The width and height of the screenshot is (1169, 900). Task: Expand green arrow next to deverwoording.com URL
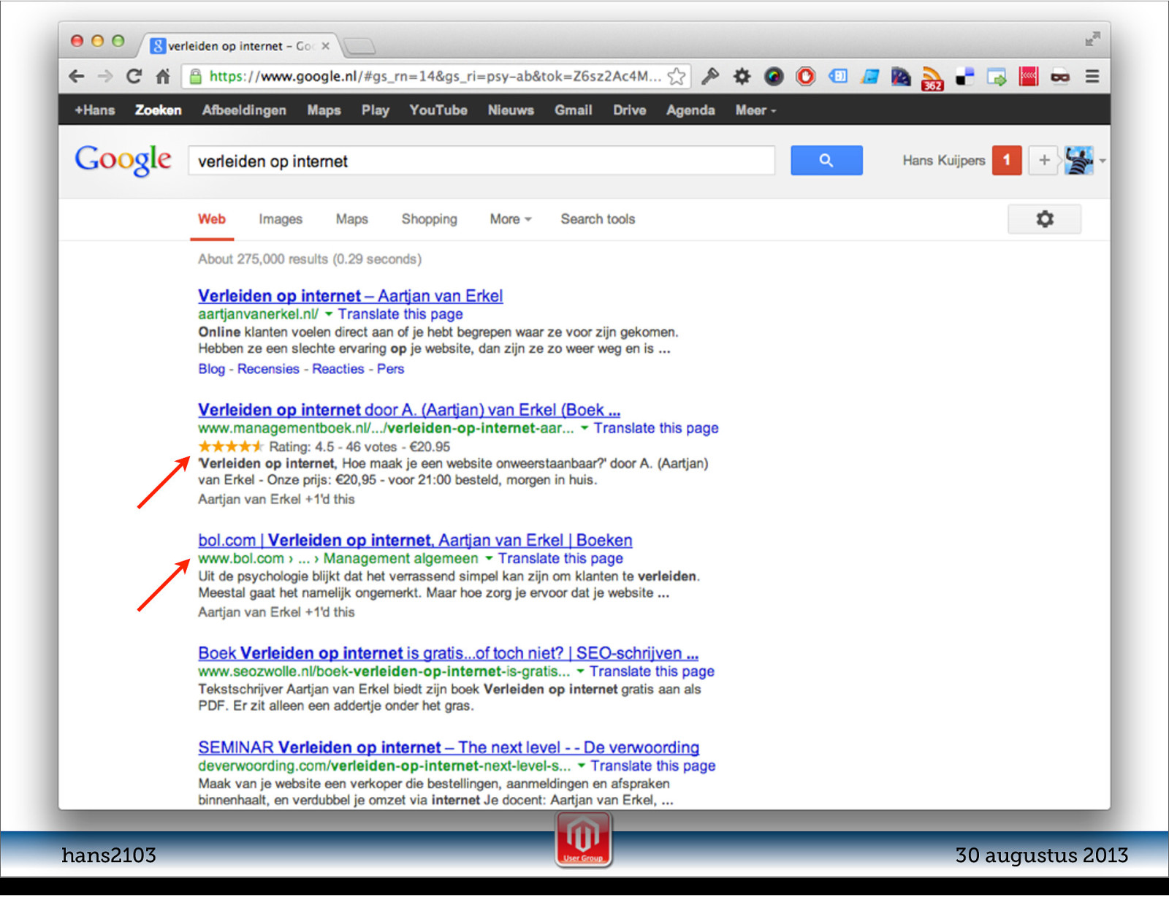(x=582, y=766)
